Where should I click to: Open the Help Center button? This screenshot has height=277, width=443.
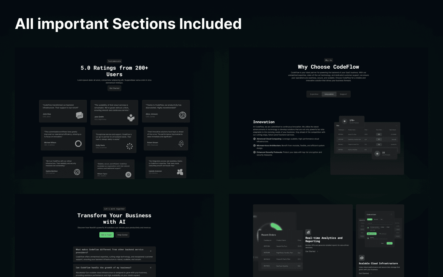coord(122,235)
